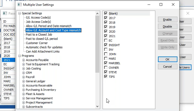Select STEVE row in Password window list
194x111 pixels.
click(9, 94)
